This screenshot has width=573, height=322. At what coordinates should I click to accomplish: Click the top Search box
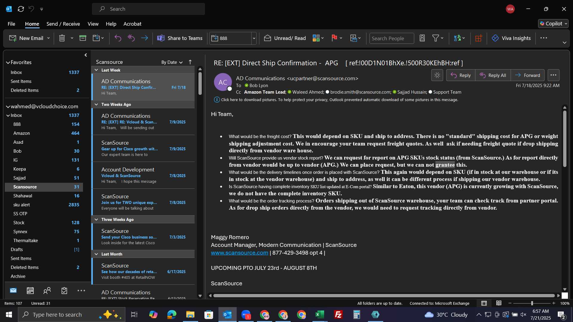148,9
